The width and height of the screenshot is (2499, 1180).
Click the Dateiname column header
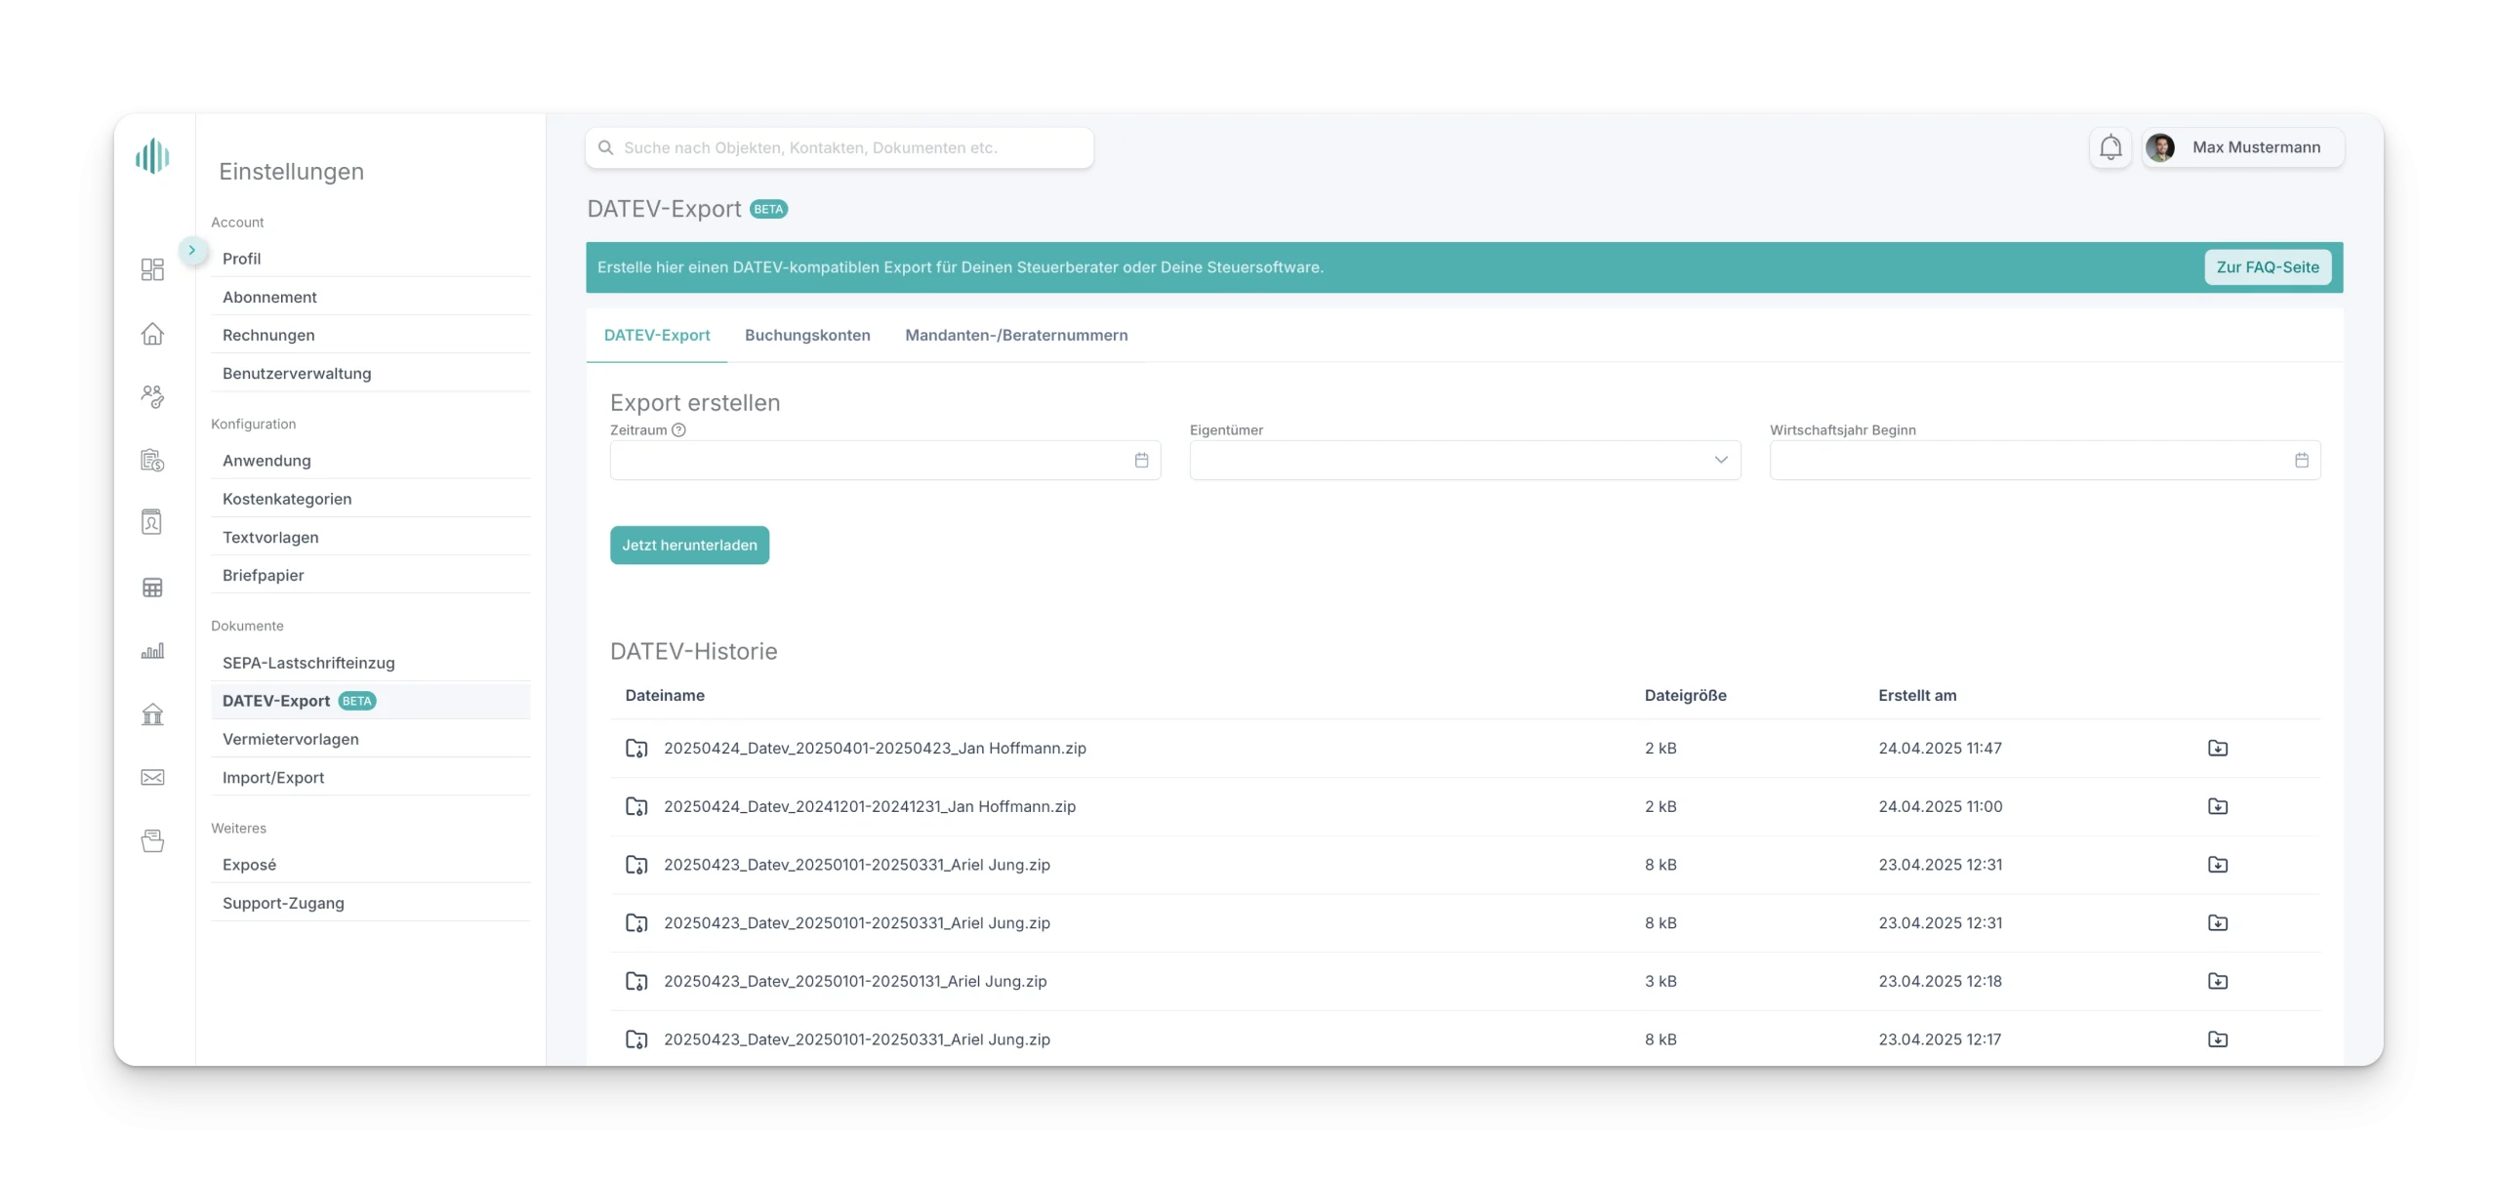pyautogui.click(x=665, y=695)
